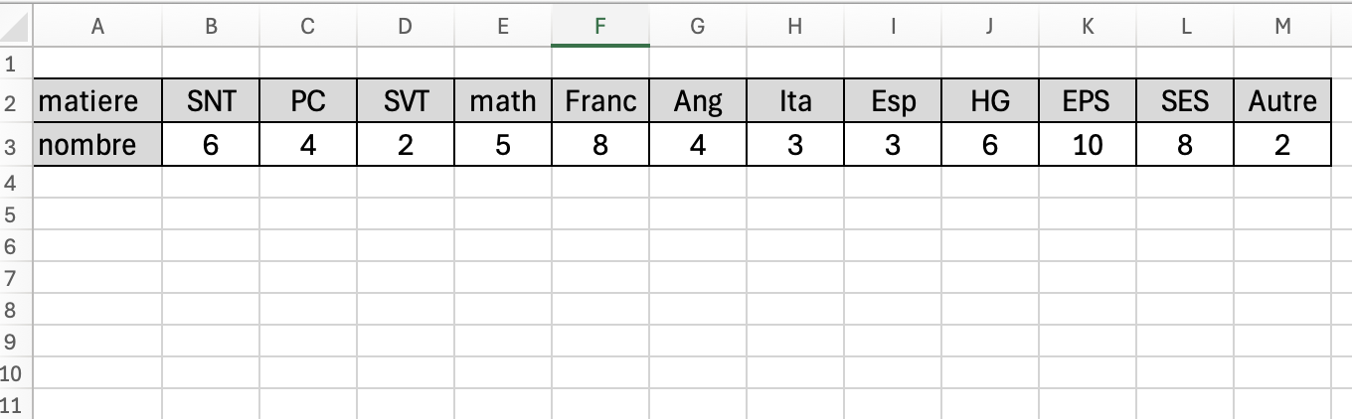Click the number below SES
Screen dimensions: 1352x419
click(x=1185, y=146)
